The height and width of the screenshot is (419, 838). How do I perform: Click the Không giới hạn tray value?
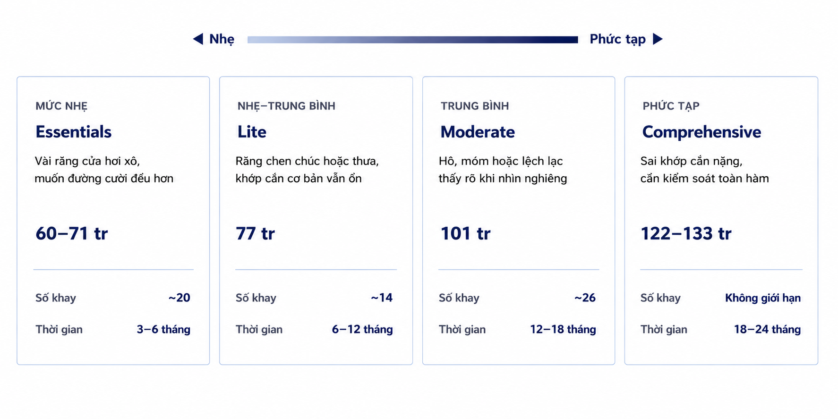pyautogui.click(x=763, y=298)
